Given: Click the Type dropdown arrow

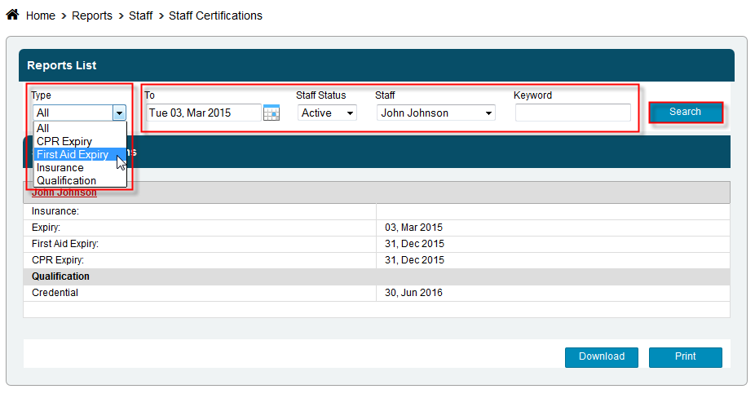Looking at the screenshot, I should click(x=119, y=113).
